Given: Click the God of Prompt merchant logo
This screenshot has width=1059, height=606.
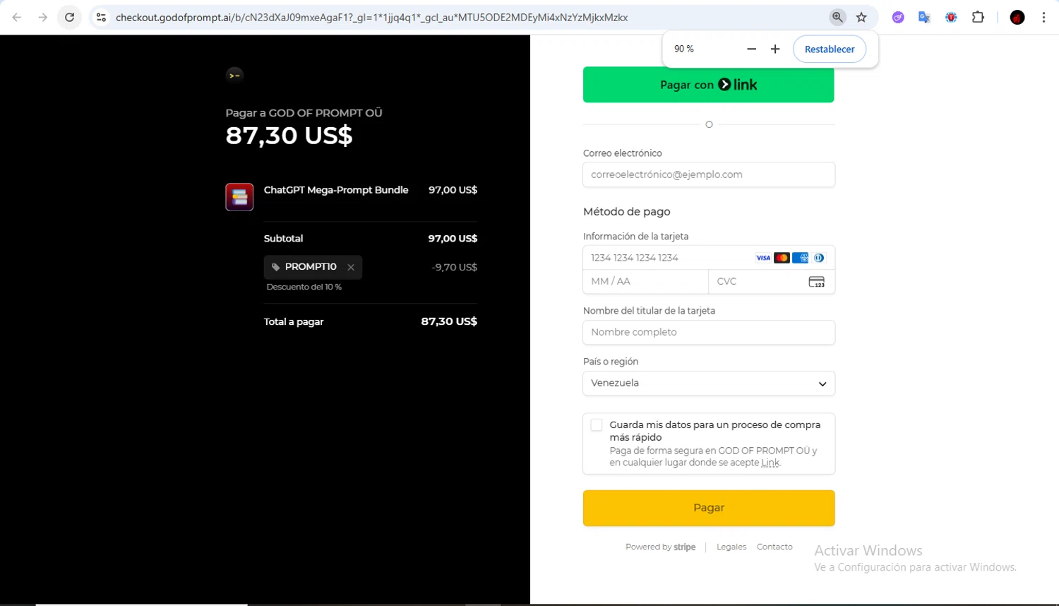Looking at the screenshot, I should [x=234, y=75].
